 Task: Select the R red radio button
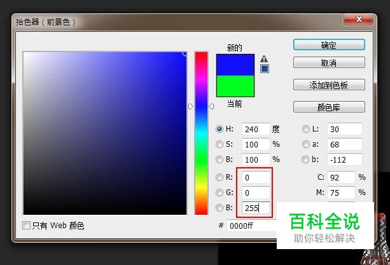click(x=219, y=177)
